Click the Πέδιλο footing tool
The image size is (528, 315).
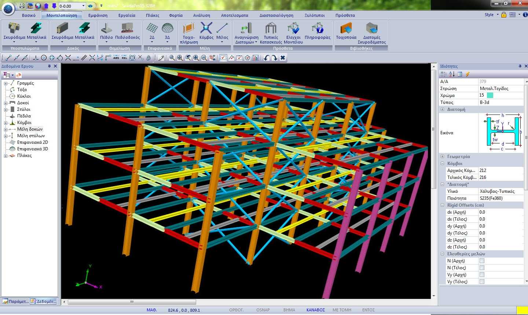point(106,31)
